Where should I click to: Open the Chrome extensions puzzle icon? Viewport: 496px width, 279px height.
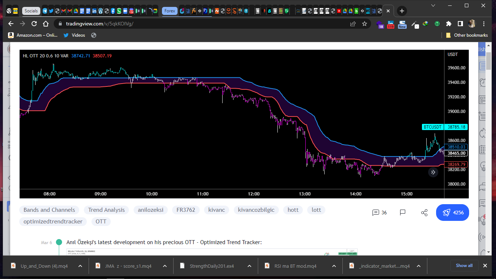coord(449,24)
